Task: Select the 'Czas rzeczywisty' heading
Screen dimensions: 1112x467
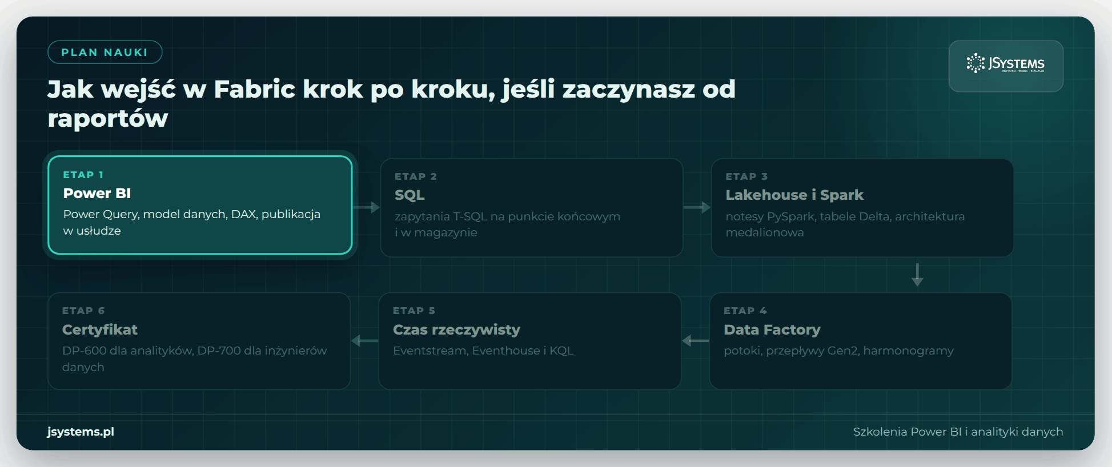Action: pos(456,329)
